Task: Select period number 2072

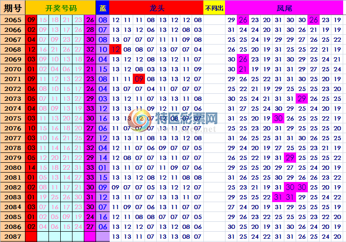Action: (x=13, y=89)
